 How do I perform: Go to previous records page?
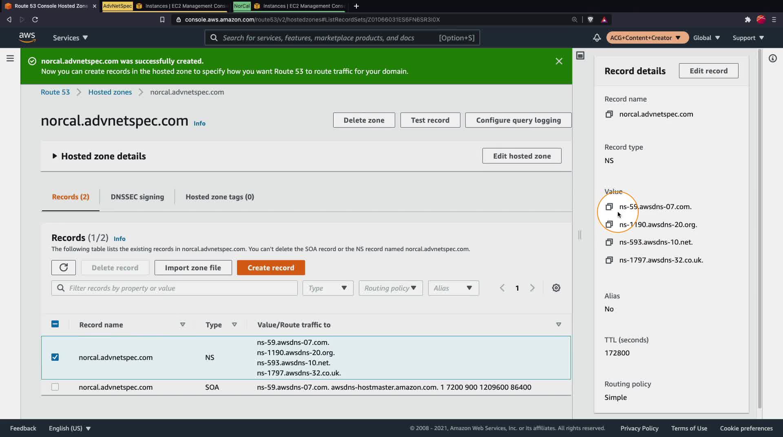point(502,288)
